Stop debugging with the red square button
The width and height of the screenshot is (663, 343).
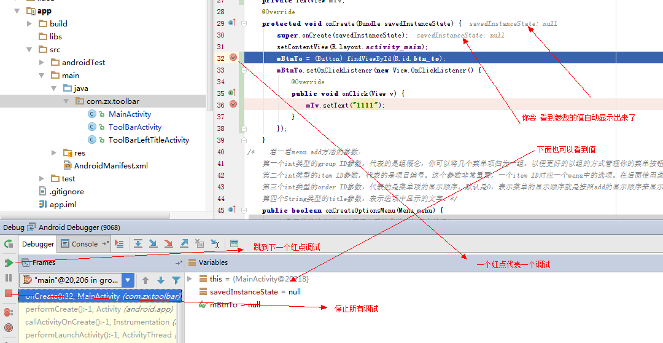pos(9,293)
